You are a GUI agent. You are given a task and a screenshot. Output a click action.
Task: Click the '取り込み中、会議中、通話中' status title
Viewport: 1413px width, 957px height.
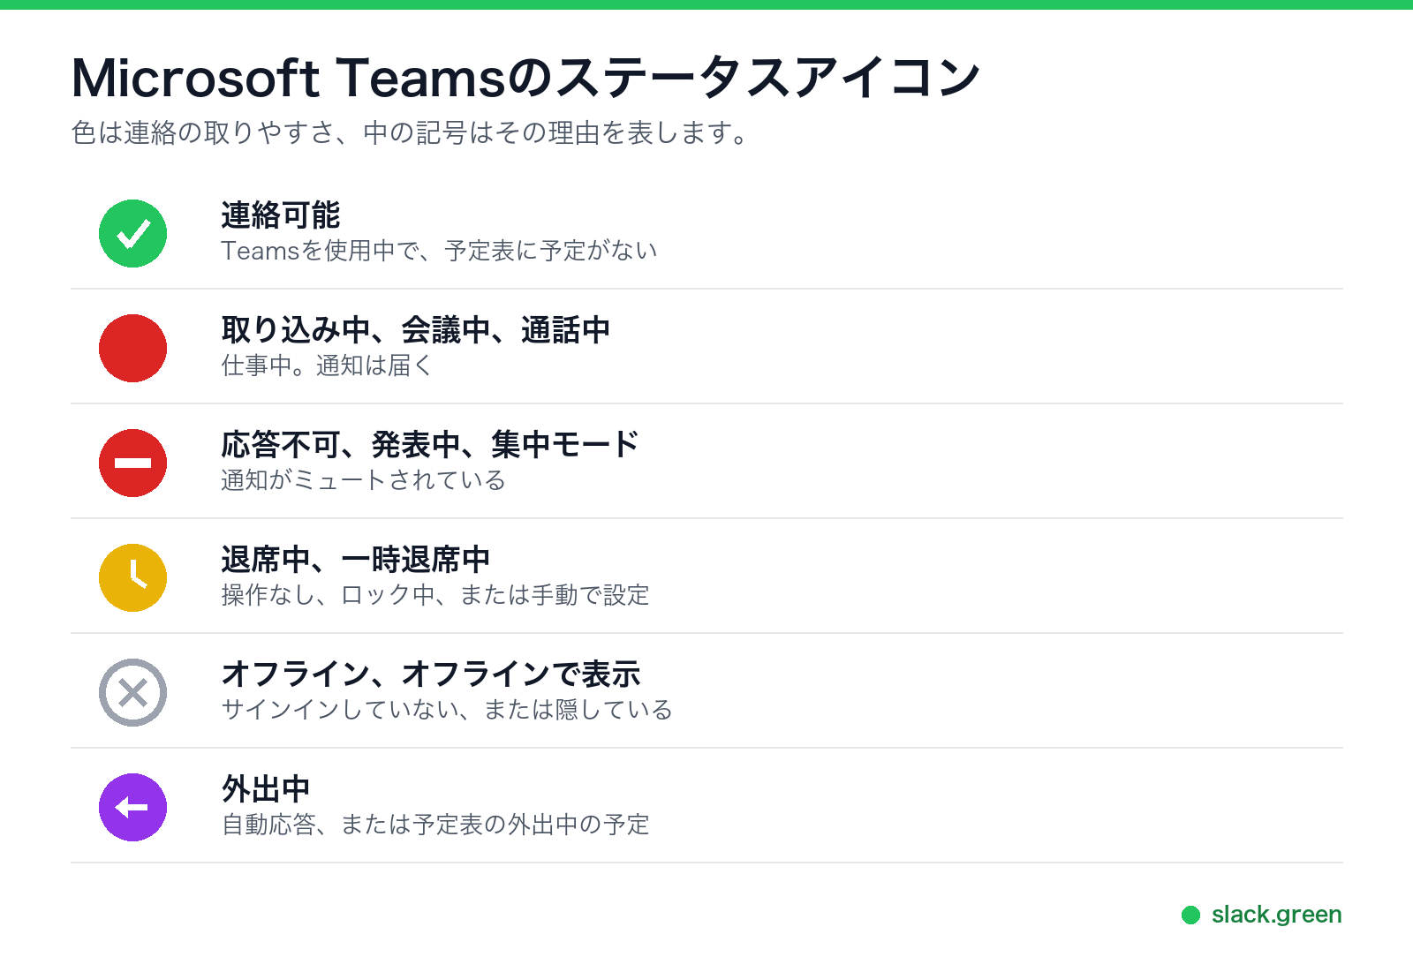(x=415, y=329)
